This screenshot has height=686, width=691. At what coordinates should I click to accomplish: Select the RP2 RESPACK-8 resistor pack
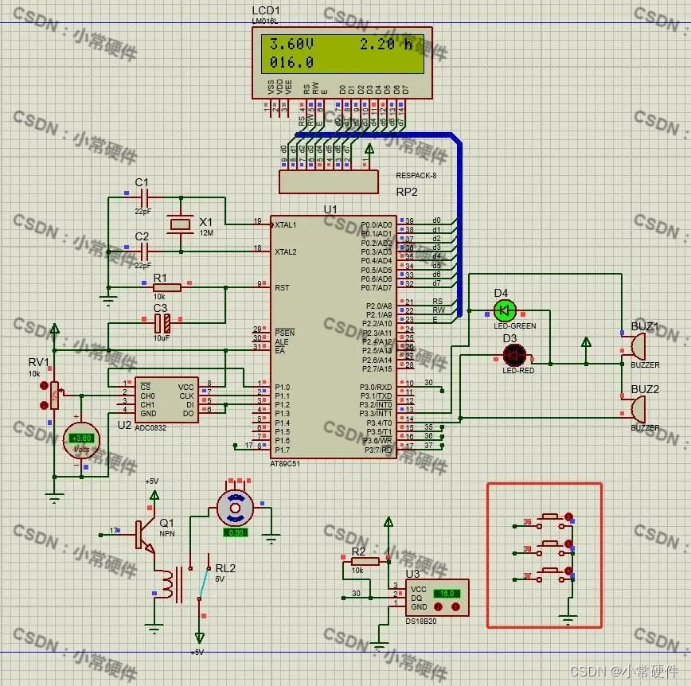329,181
